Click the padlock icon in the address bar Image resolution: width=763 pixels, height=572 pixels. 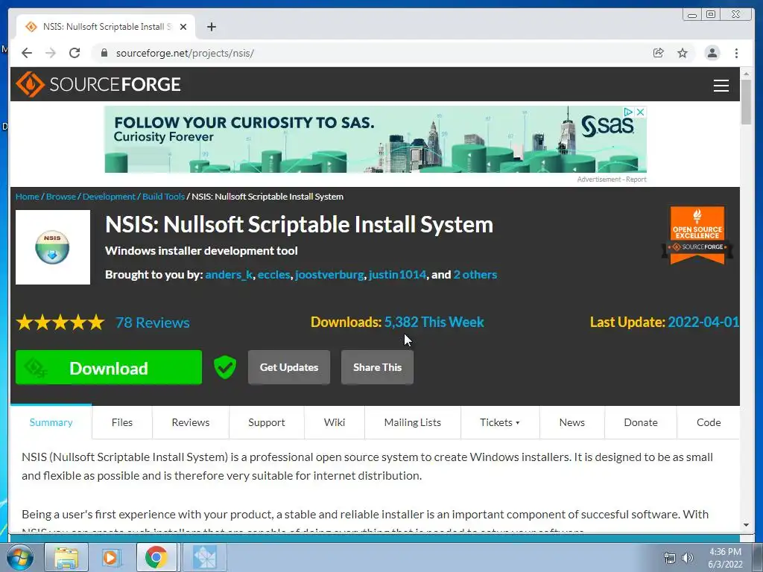pos(104,53)
